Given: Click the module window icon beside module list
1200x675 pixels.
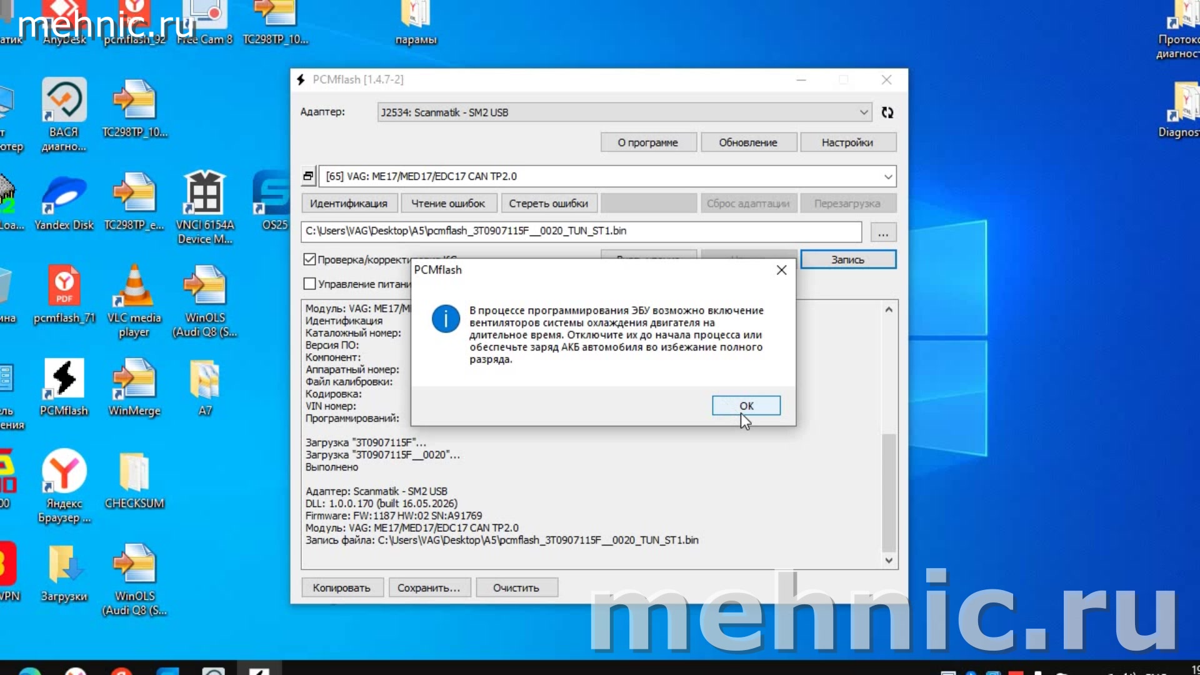Looking at the screenshot, I should coord(308,176).
